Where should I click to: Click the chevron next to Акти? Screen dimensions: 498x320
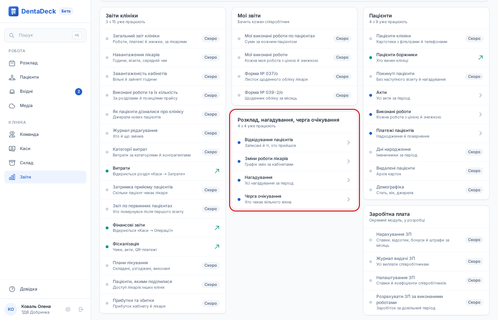point(481,95)
